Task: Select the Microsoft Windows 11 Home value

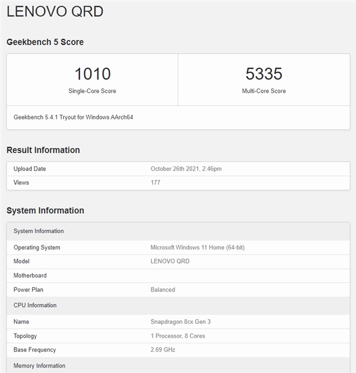Action: pyautogui.click(x=197, y=248)
